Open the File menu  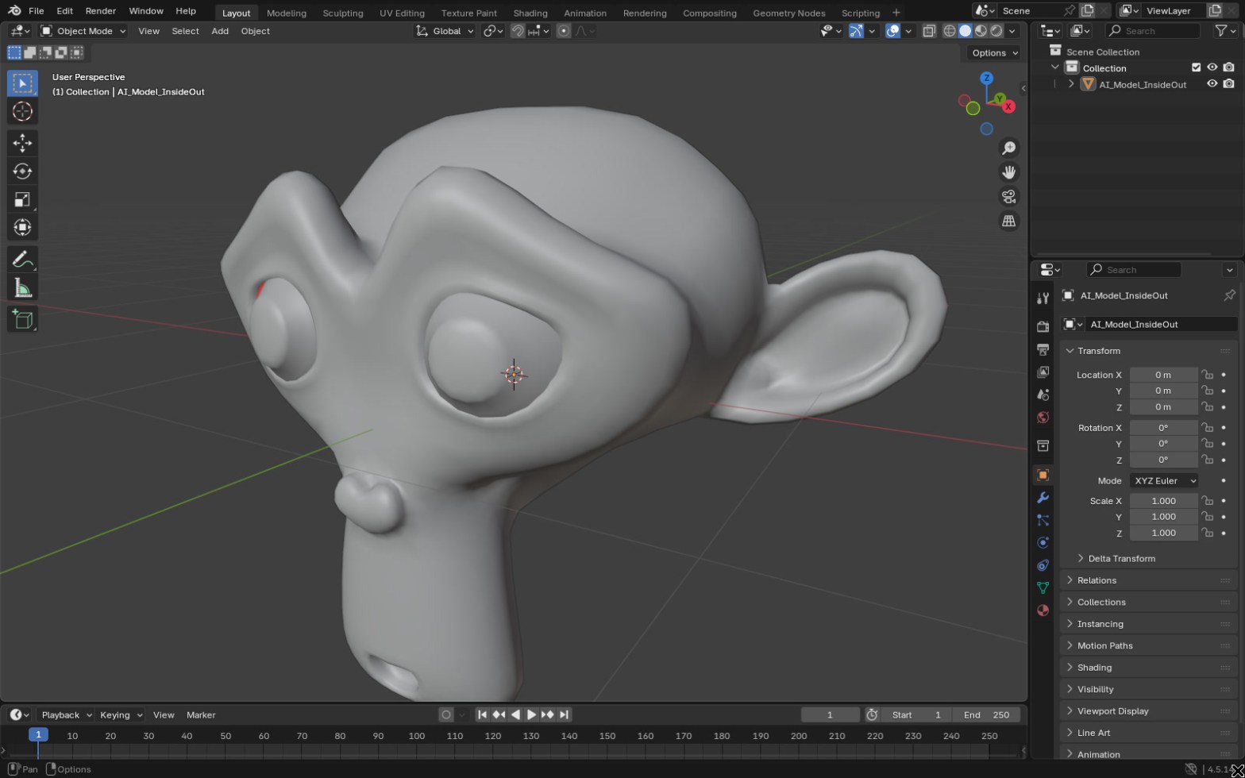(x=37, y=11)
